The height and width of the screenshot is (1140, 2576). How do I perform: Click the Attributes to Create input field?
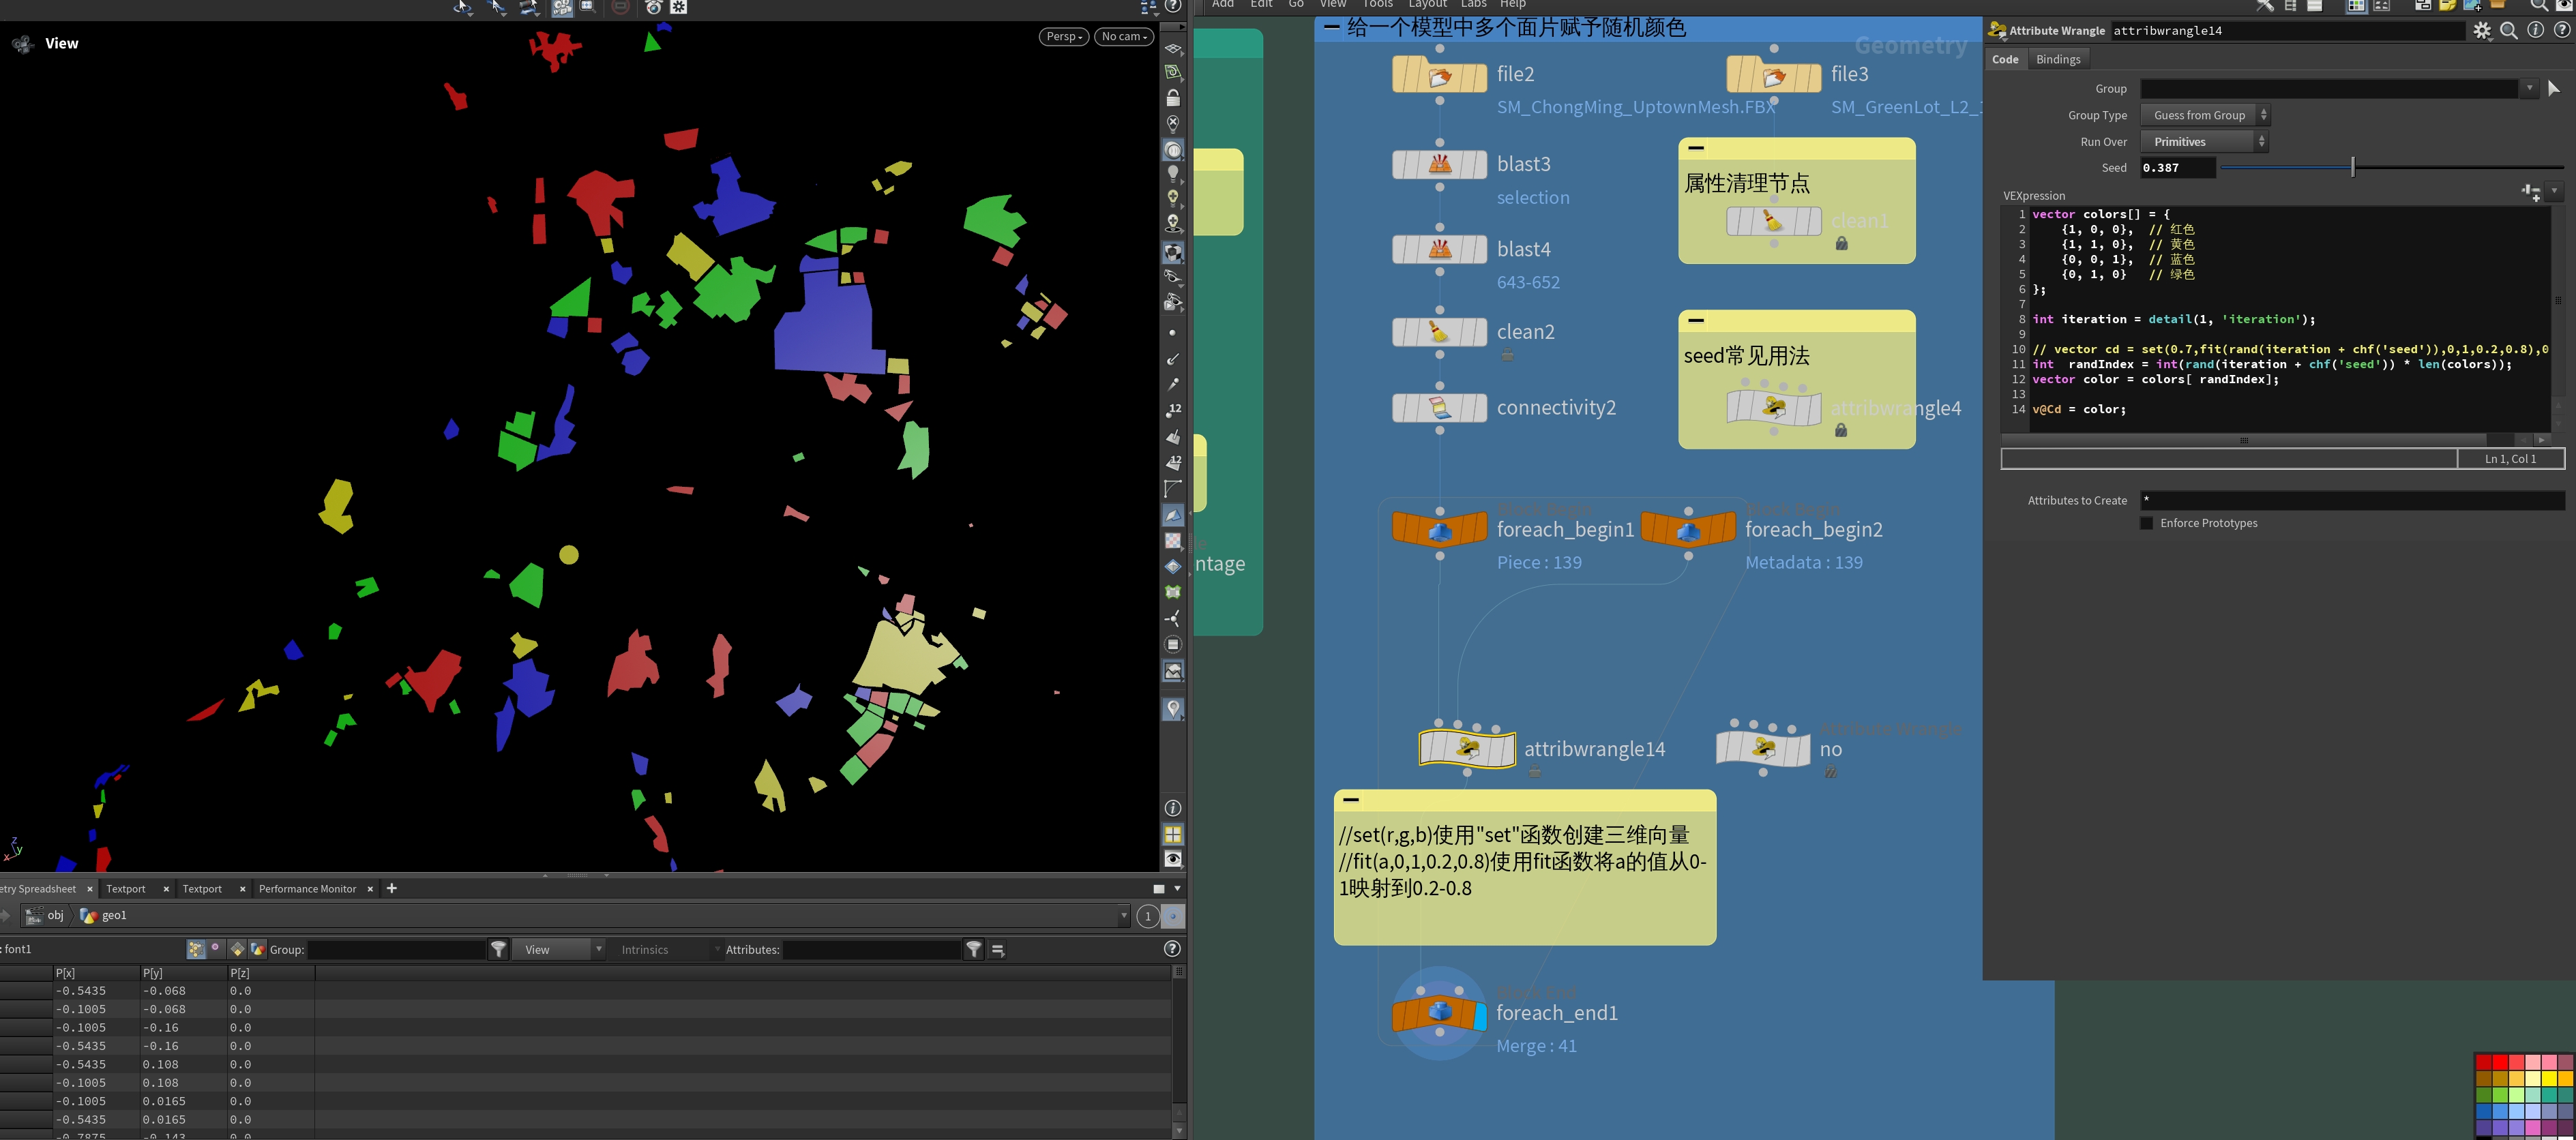click(x=2350, y=500)
